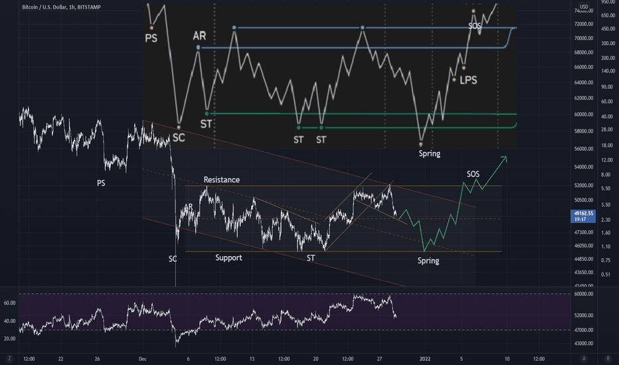Click the Z button at the bottom-left corner
The width and height of the screenshot is (619, 365).
(9, 358)
